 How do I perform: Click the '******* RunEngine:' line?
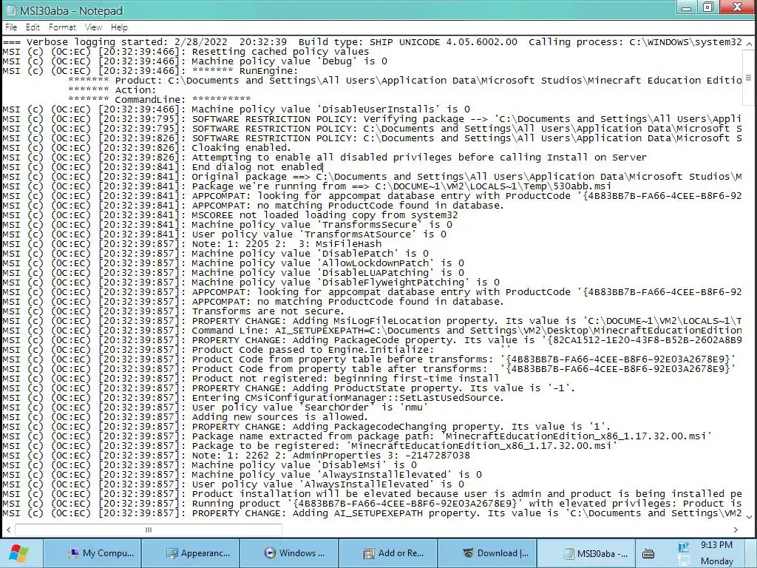(x=151, y=71)
